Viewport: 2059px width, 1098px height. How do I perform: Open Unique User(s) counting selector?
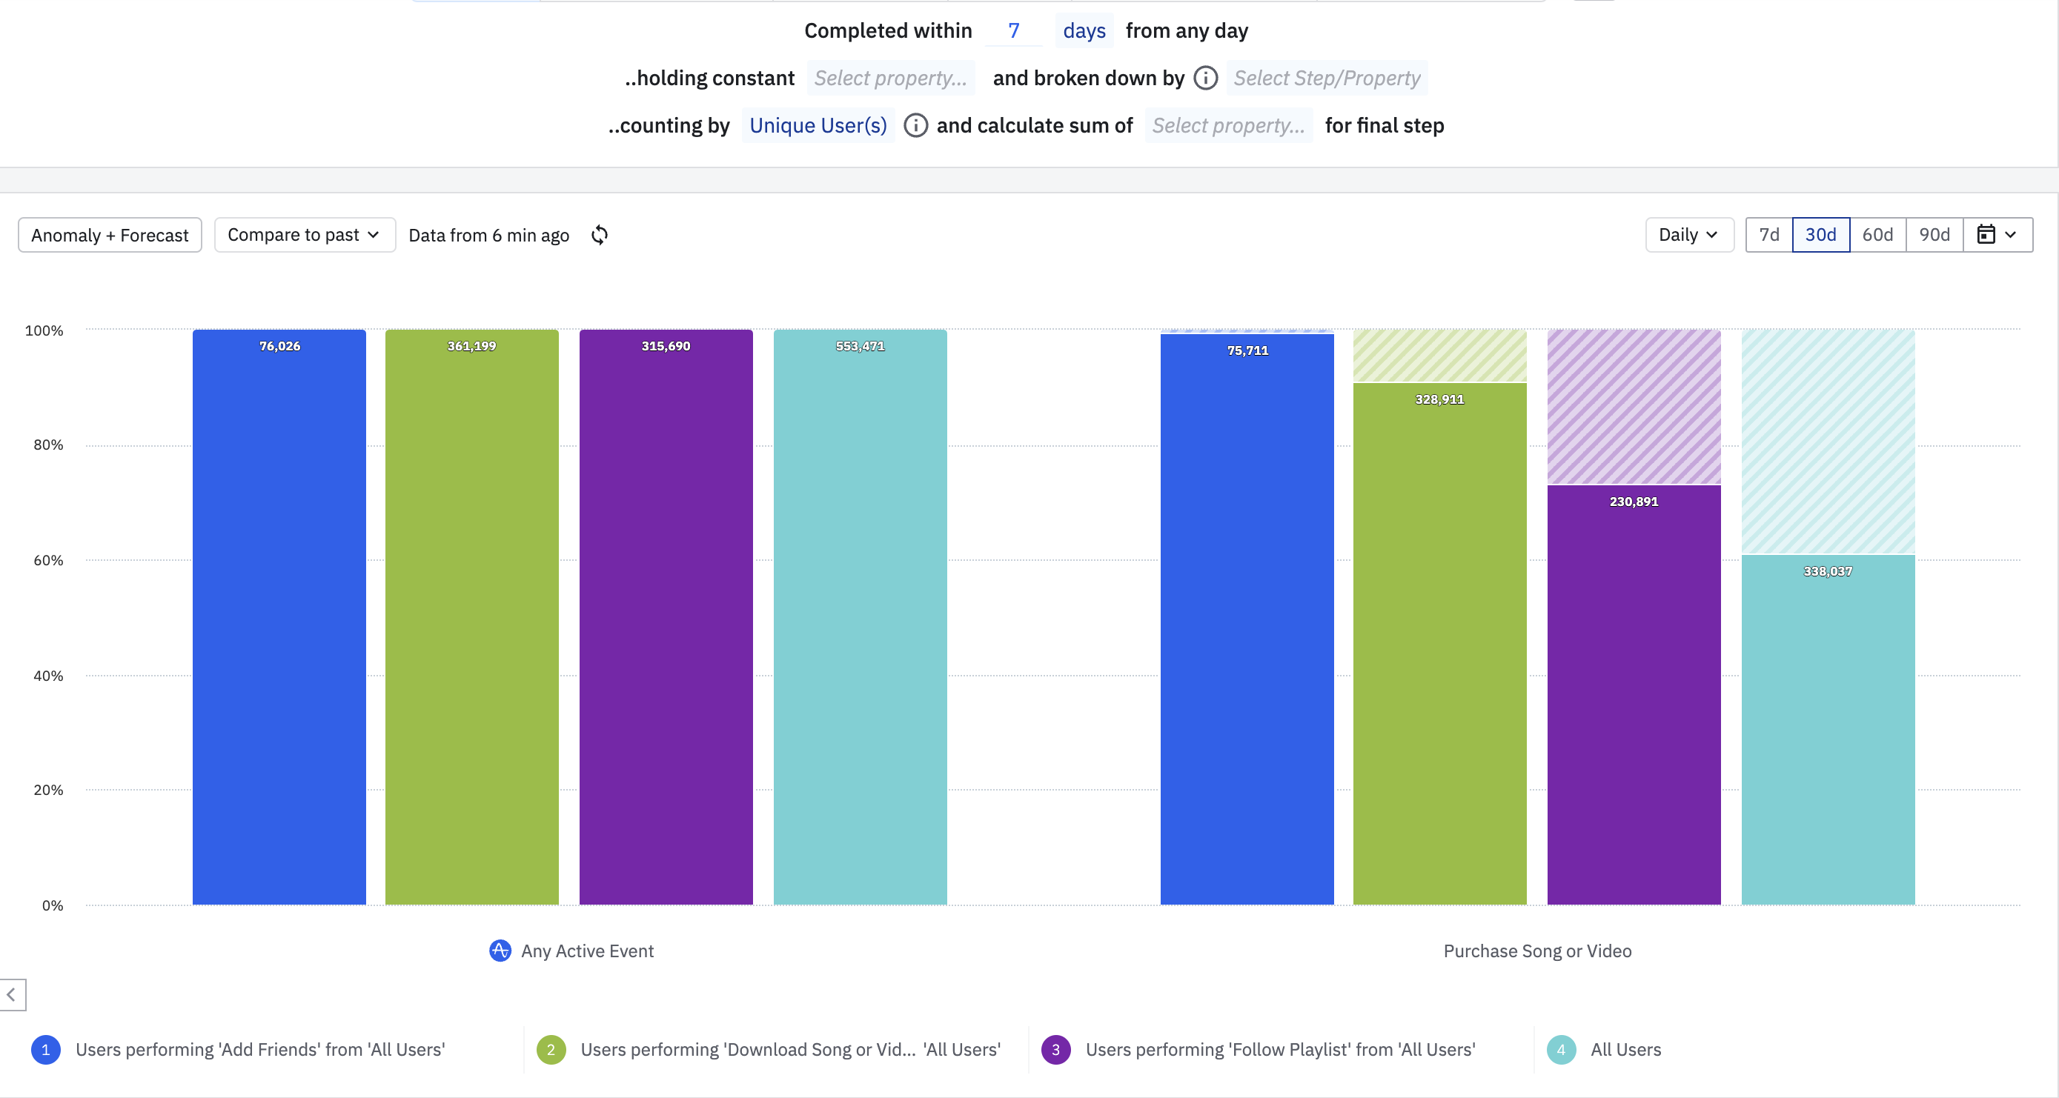coord(818,125)
